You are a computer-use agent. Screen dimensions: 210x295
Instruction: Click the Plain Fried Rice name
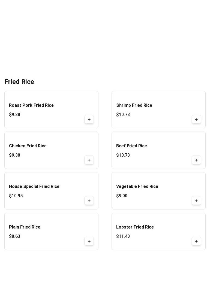(25, 227)
